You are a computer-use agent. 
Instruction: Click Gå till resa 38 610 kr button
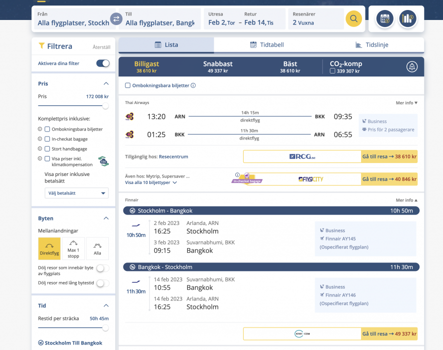pos(389,156)
